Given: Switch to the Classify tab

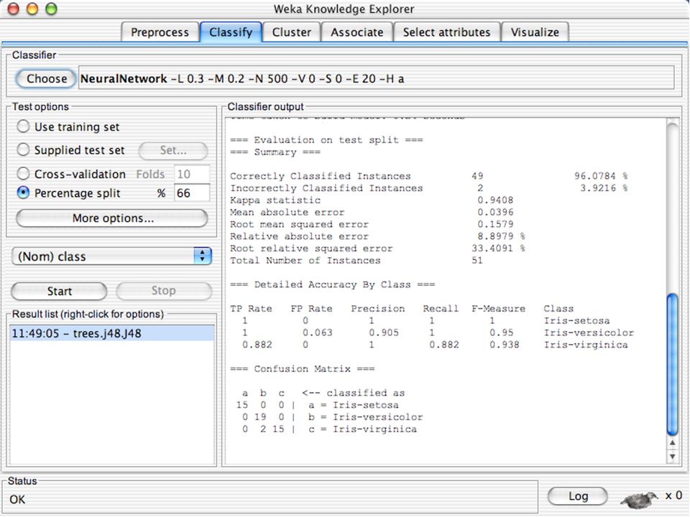Looking at the screenshot, I should pyautogui.click(x=231, y=32).
